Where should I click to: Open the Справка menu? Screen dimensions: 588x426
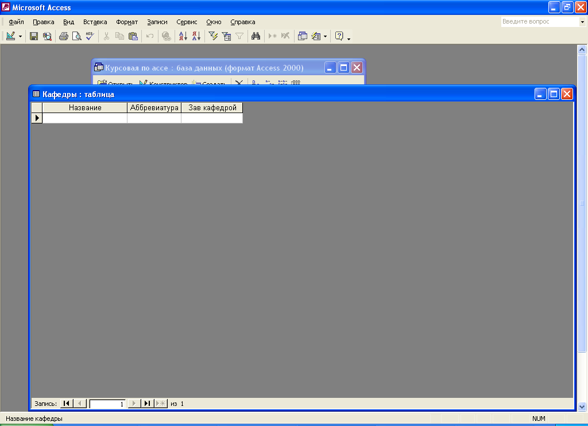pos(243,22)
